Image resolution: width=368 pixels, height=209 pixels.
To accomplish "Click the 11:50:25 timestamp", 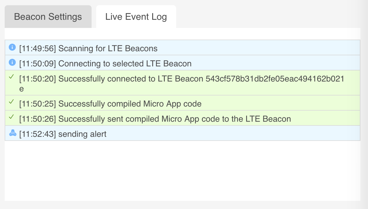I will click(38, 104).
